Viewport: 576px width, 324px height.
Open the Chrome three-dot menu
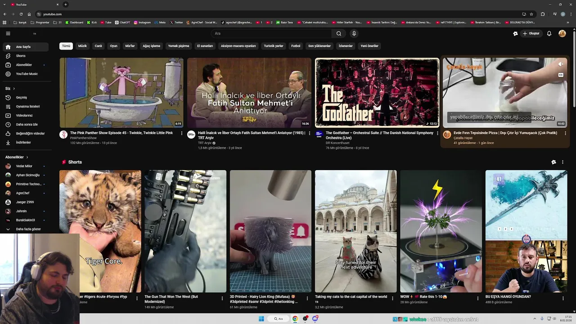click(571, 14)
